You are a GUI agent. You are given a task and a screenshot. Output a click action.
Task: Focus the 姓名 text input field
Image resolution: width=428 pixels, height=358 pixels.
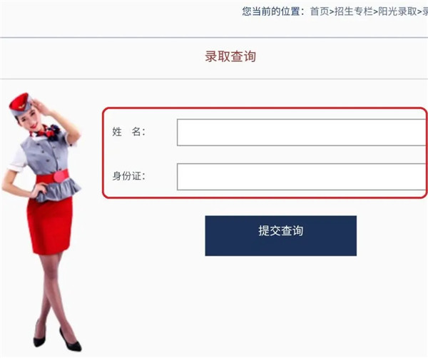point(302,133)
